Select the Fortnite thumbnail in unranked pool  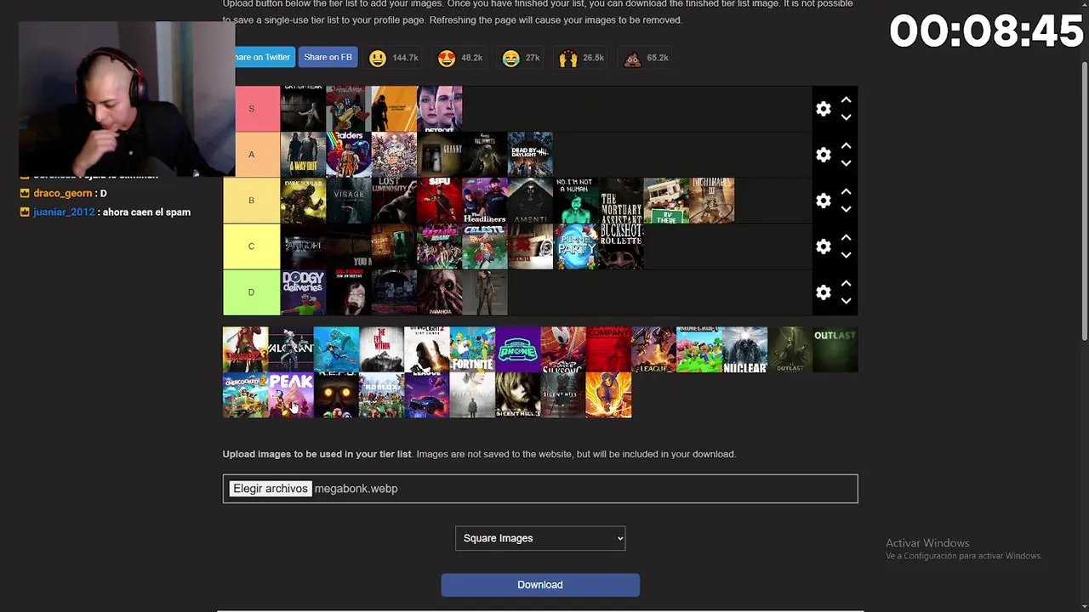coord(473,349)
